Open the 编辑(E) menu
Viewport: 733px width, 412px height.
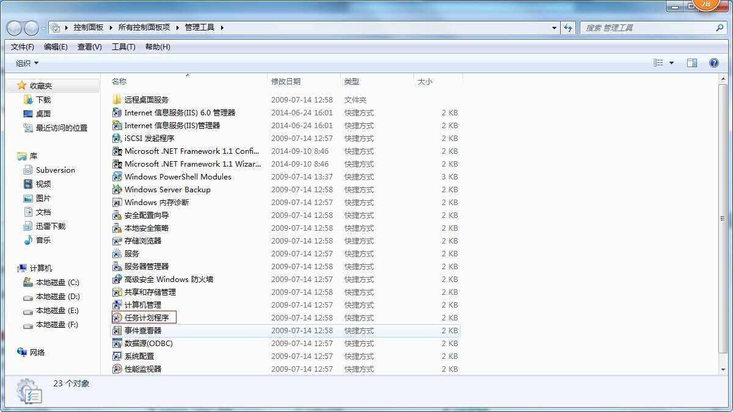point(56,47)
